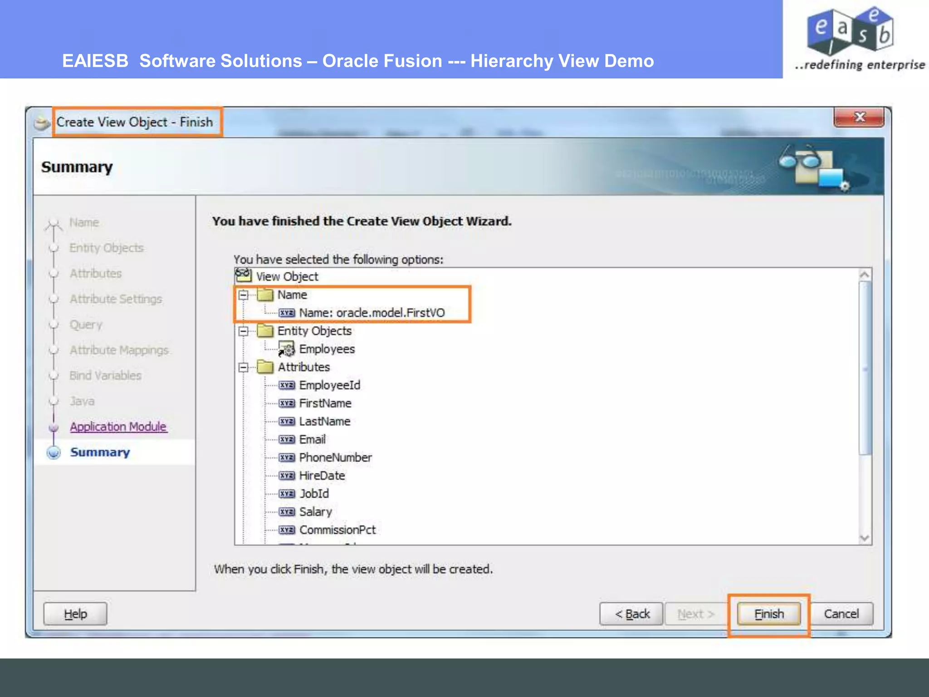929x697 pixels.
Task: Click the Name folder icon
Action: 265,295
